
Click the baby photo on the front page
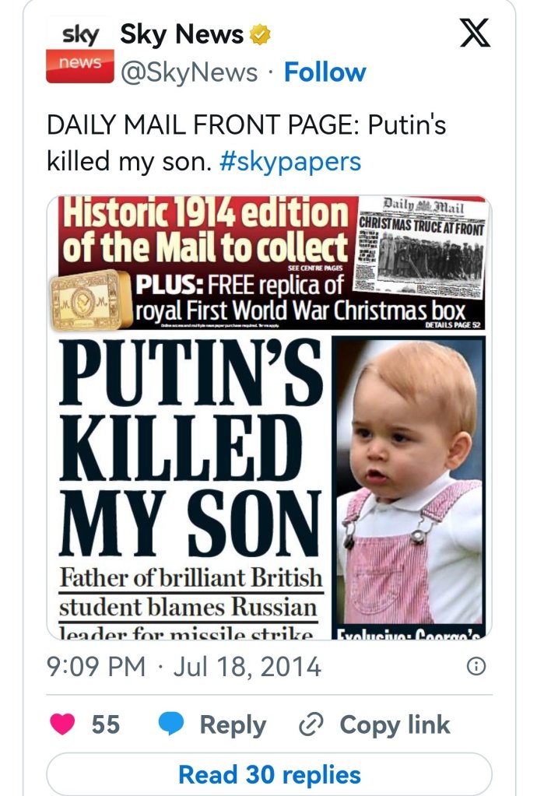[409, 482]
